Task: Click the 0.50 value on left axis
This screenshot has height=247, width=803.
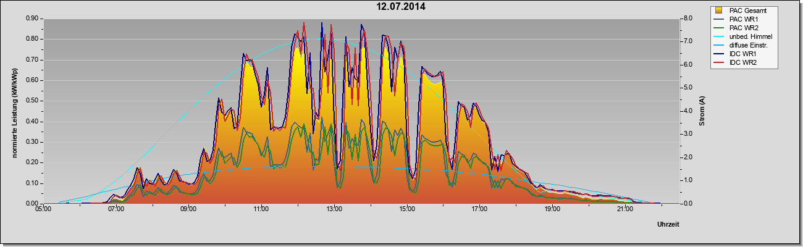Action: 32,101
